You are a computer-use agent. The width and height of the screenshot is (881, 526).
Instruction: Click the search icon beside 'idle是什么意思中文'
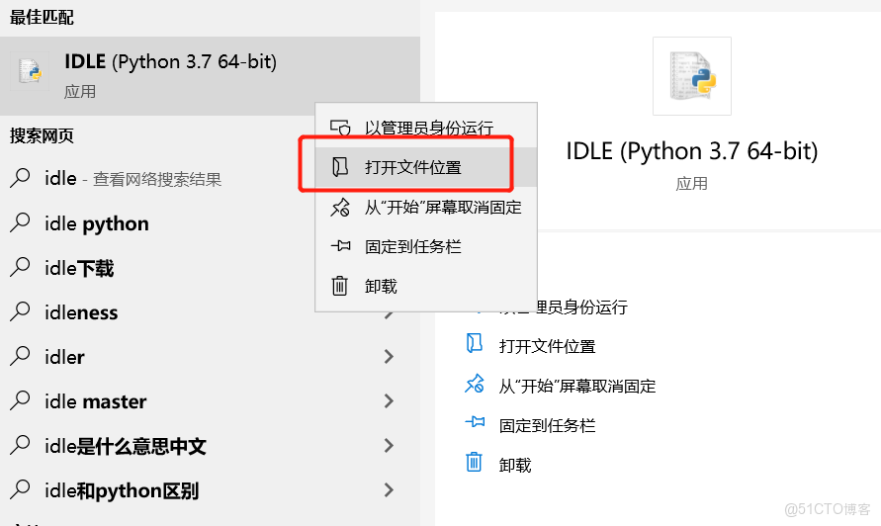[x=20, y=445]
